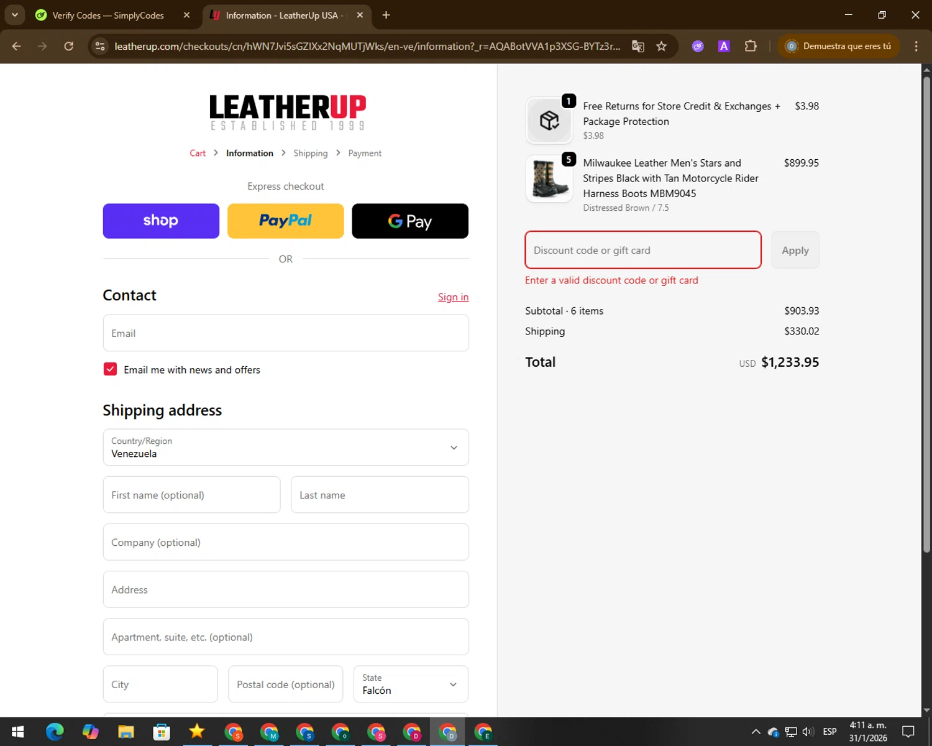Open Copilot from the taskbar
Viewport: 932px width, 746px height.
[x=91, y=732]
